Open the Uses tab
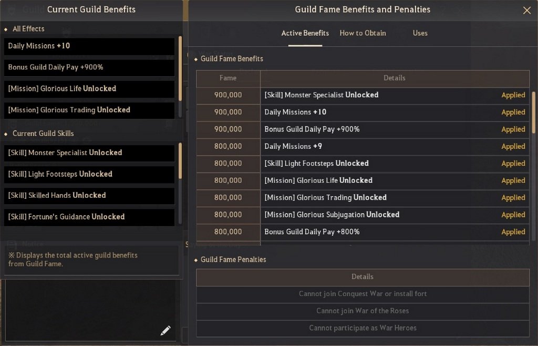The width and height of the screenshot is (538, 346). tap(420, 33)
